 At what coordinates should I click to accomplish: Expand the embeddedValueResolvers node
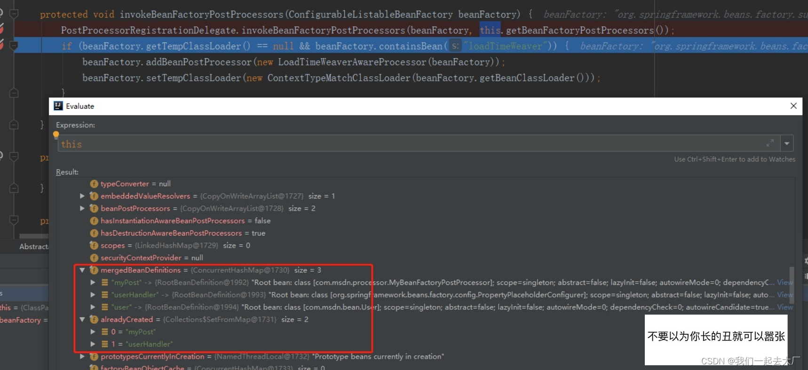pos(82,196)
